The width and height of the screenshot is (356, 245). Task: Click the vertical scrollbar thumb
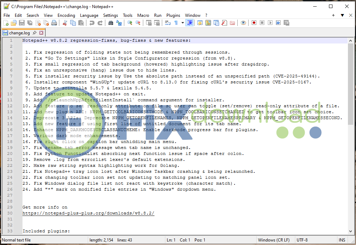pos(350,84)
